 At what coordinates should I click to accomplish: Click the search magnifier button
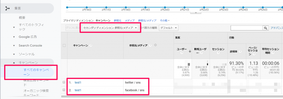coord(265,28)
